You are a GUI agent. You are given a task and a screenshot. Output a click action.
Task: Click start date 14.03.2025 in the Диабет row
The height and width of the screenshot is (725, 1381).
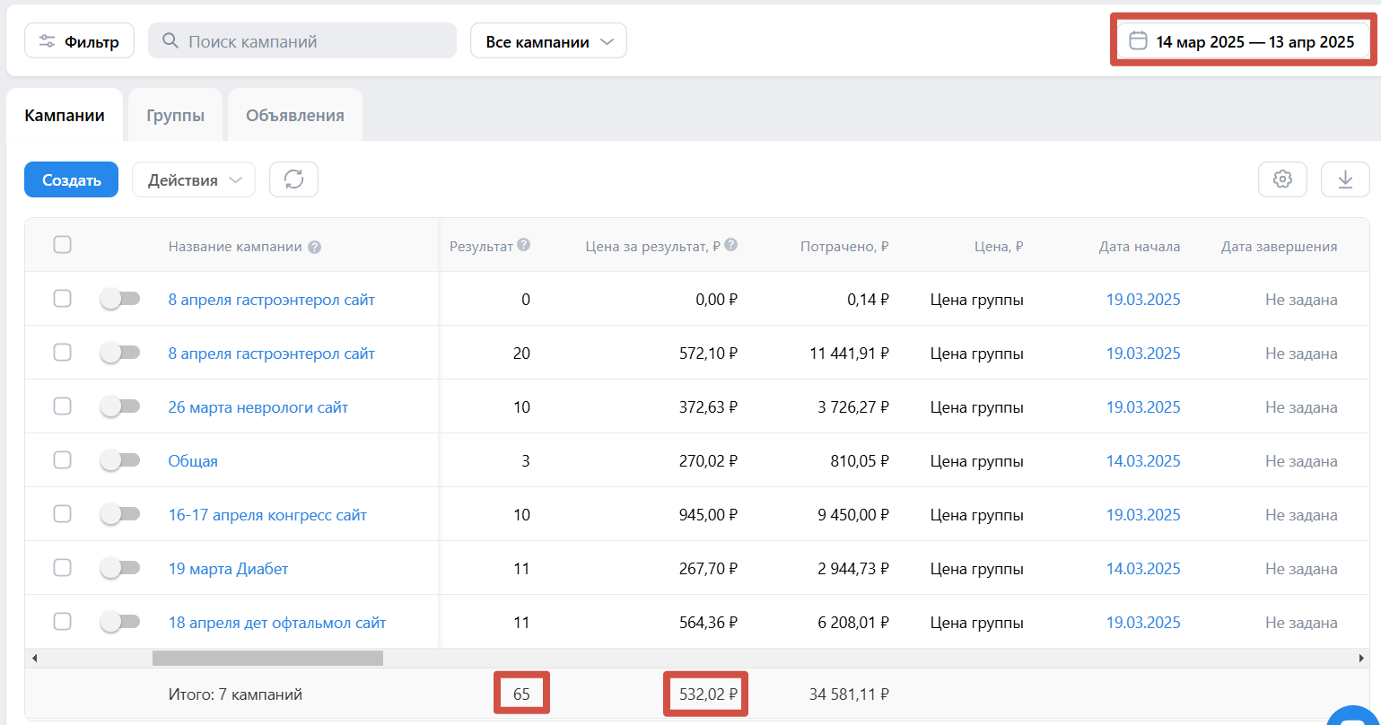coord(1143,569)
